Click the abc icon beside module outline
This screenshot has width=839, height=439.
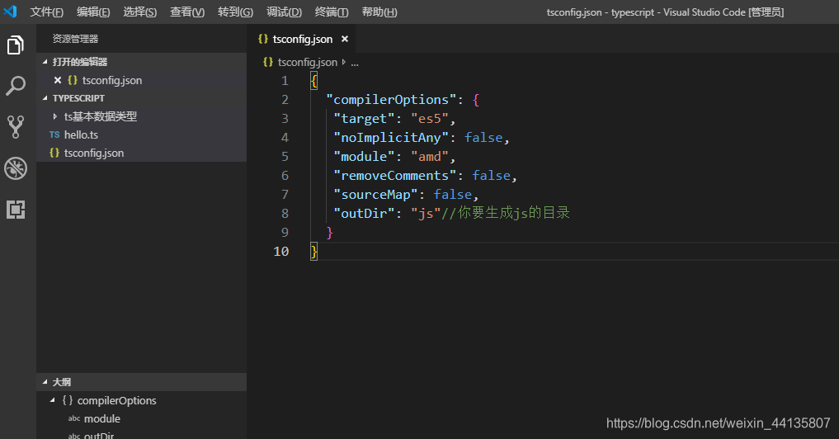[x=74, y=418]
